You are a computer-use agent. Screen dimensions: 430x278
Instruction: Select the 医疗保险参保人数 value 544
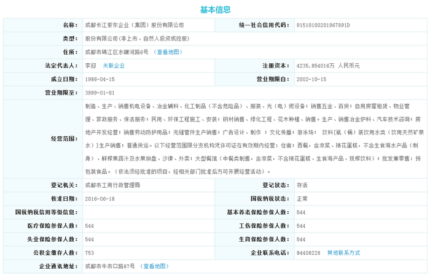(90, 226)
